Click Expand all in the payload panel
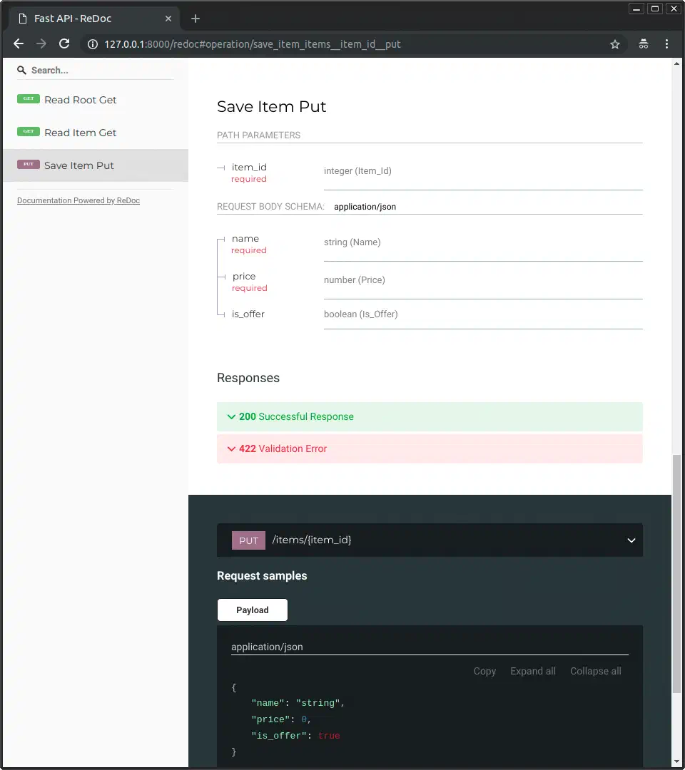 532,671
